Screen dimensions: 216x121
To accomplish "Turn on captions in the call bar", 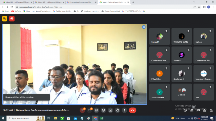I will click(x=96, y=110).
